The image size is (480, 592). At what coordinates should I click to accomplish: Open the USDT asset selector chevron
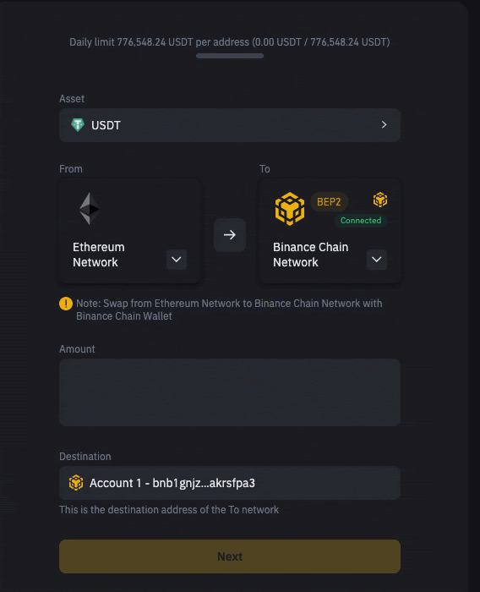[385, 124]
